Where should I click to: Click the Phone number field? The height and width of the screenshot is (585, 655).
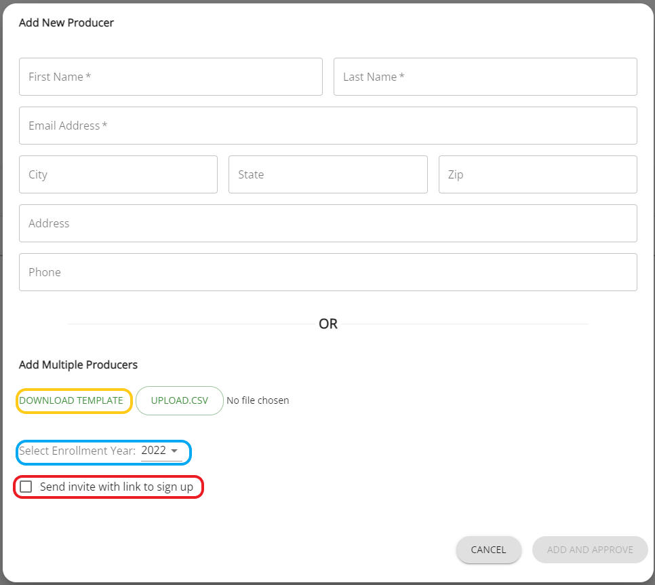pos(328,272)
